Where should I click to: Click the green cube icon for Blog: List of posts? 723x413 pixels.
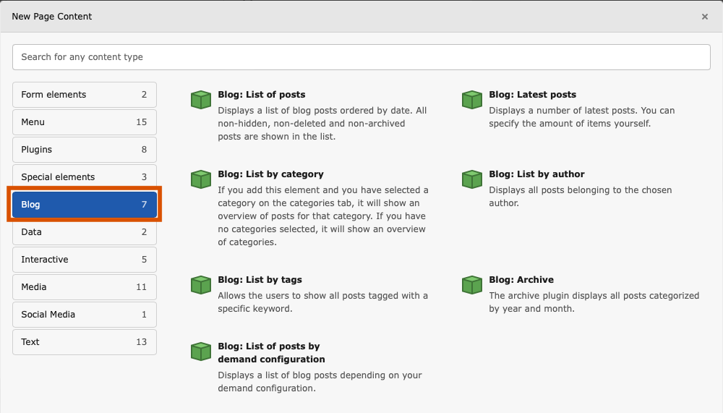201,100
